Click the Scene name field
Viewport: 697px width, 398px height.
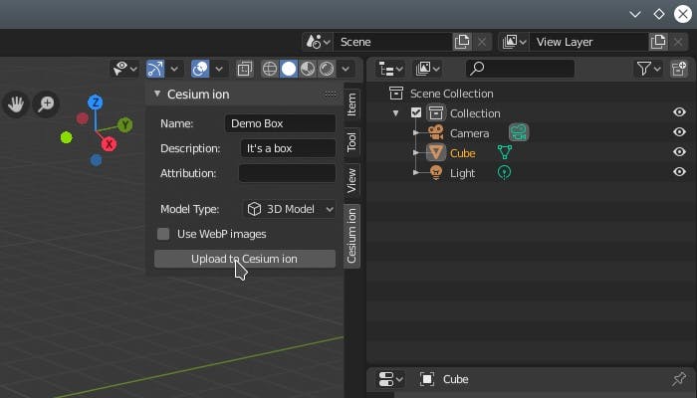(x=393, y=42)
